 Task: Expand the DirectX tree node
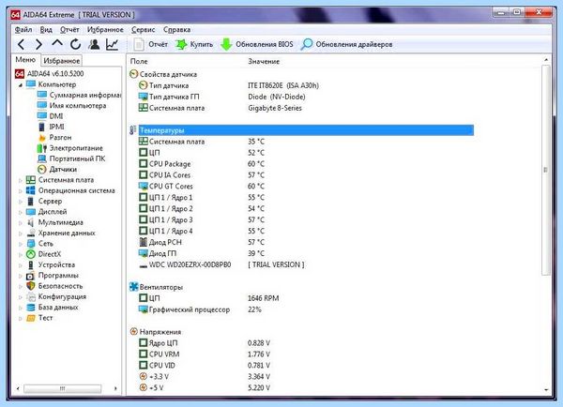click(20, 255)
